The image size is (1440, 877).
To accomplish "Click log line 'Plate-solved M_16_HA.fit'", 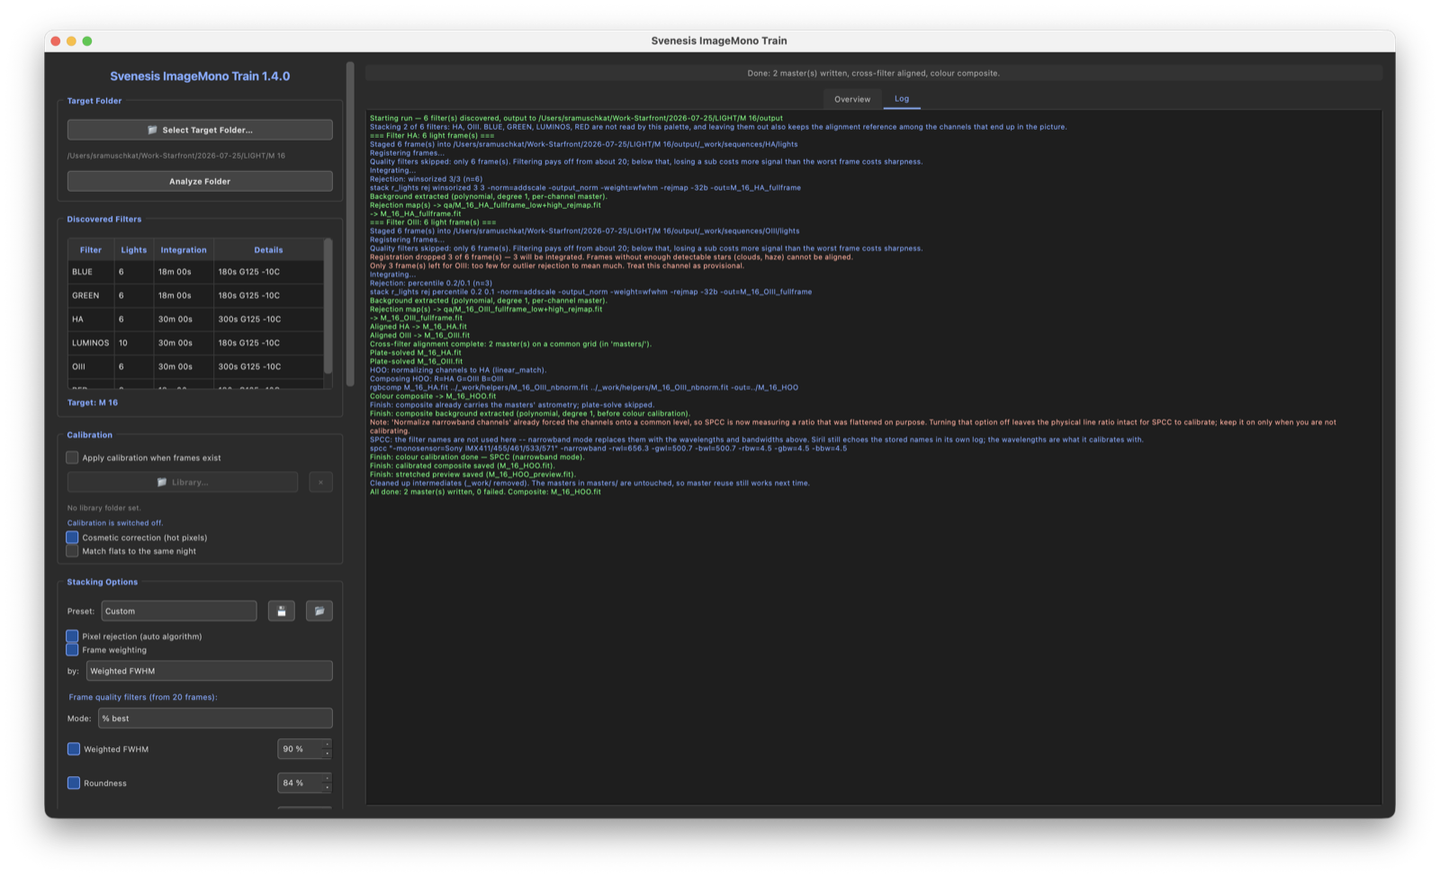I will click(x=415, y=353).
